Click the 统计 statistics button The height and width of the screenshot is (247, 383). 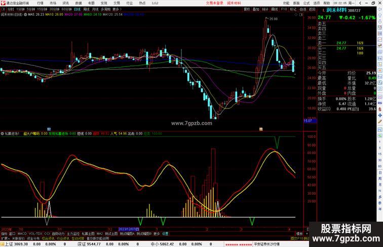[265, 9]
